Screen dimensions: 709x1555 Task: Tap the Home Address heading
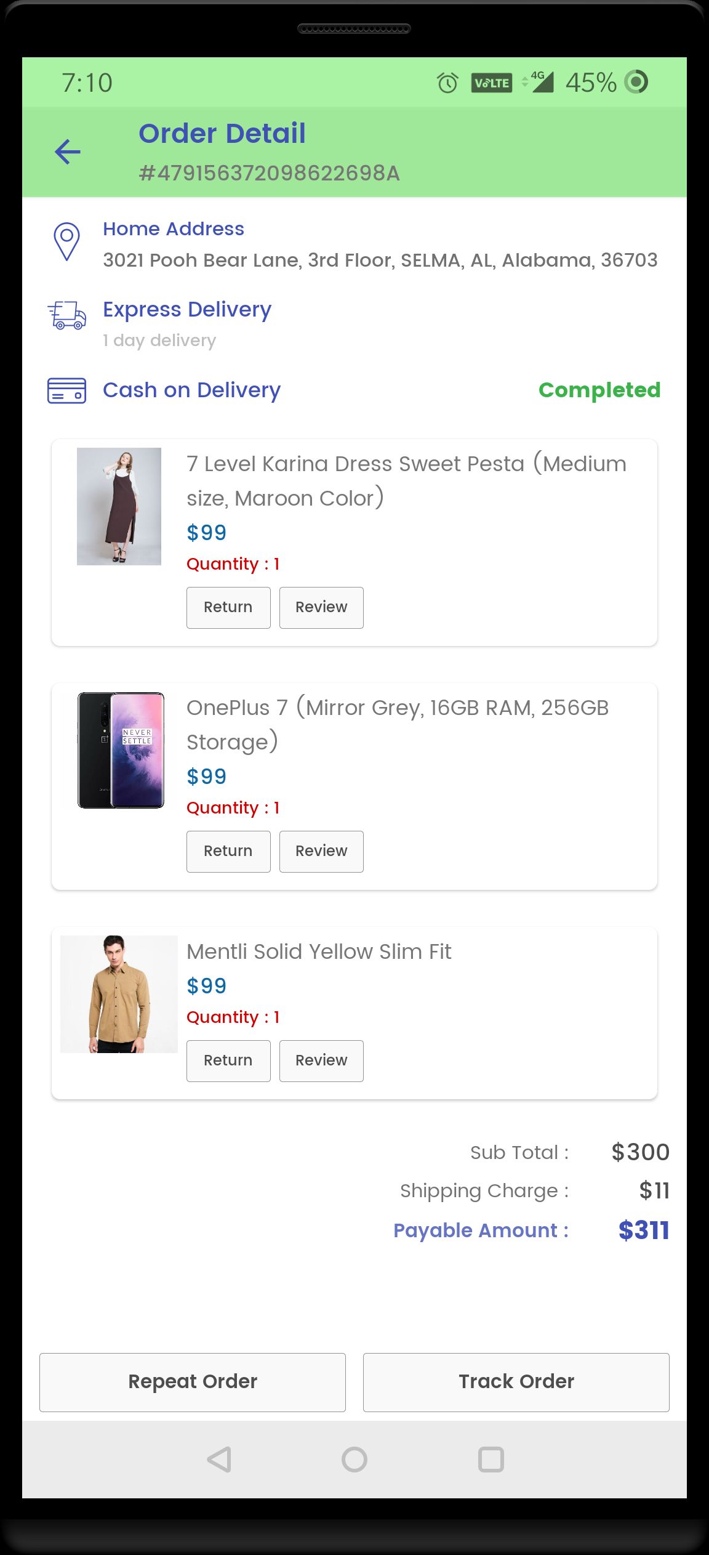click(x=174, y=229)
